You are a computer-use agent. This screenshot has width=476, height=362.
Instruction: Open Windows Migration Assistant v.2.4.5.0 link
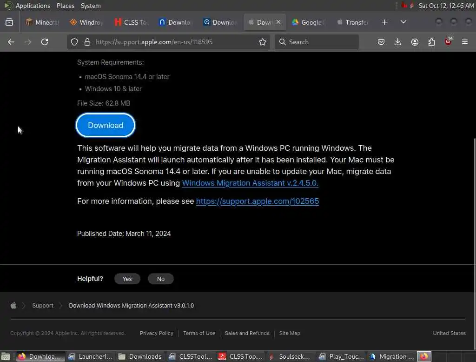pyautogui.click(x=250, y=183)
